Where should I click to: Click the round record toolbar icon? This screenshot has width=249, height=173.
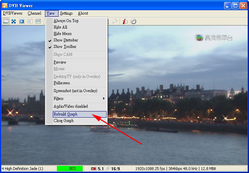(x=134, y=21)
